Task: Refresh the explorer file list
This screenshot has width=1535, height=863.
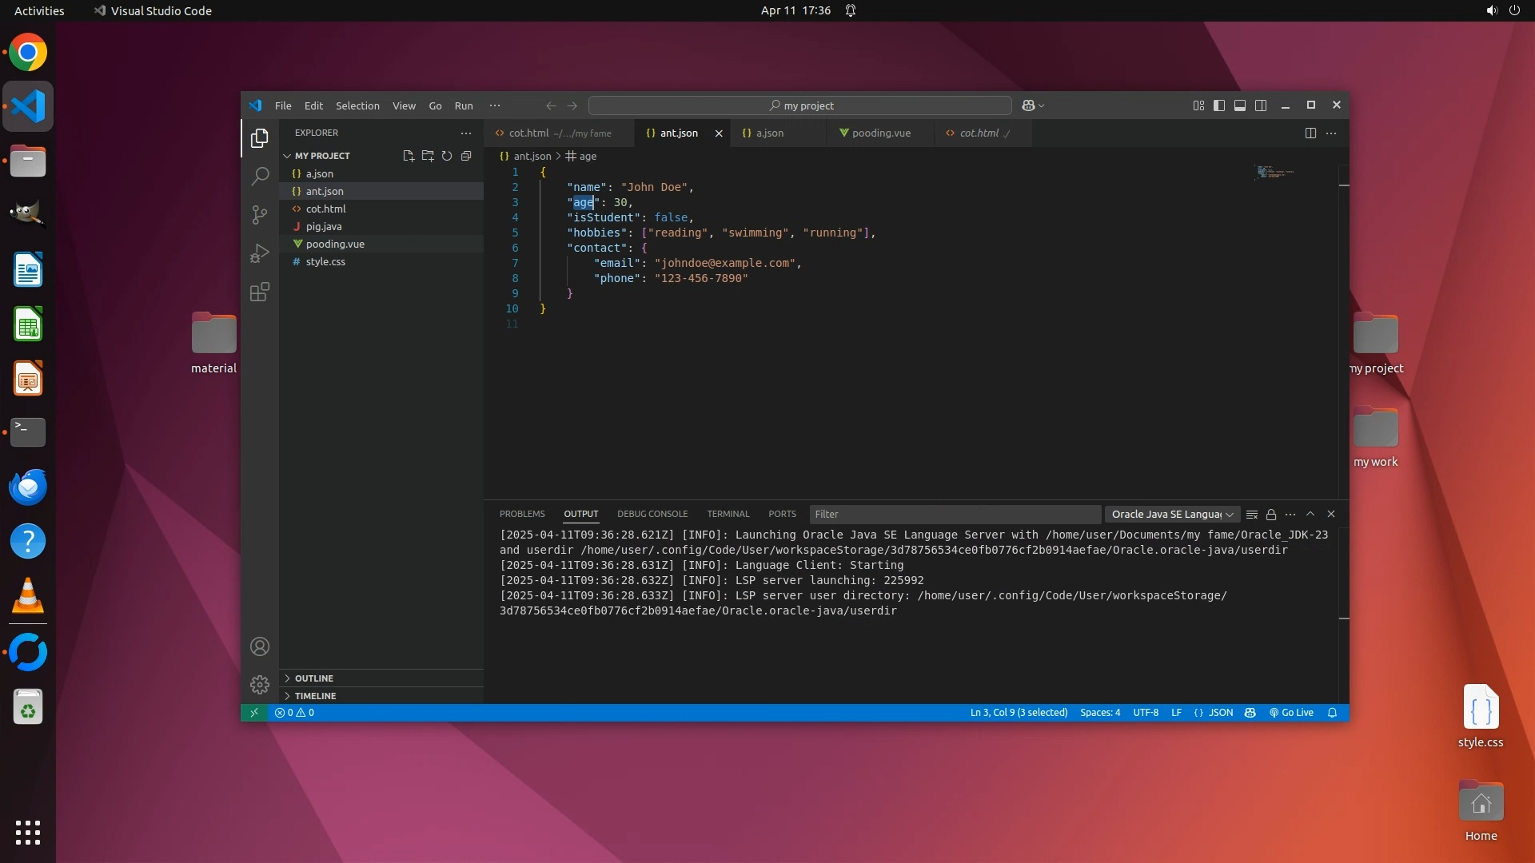Action: tap(447, 156)
